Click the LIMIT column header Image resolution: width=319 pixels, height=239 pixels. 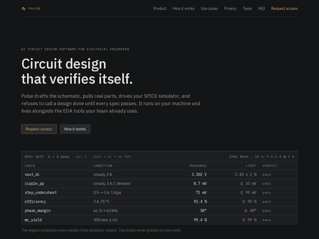pyautogui.click(x=251, y=166)
